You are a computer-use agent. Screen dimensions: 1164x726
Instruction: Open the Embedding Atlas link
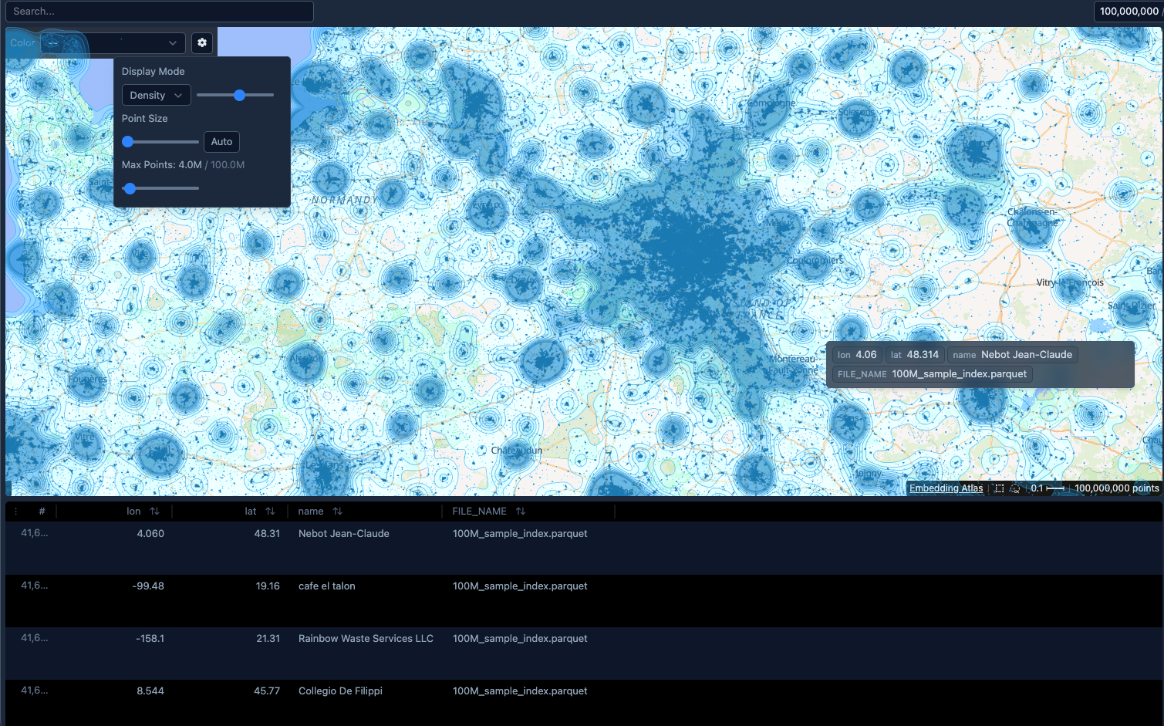[946, 488]
